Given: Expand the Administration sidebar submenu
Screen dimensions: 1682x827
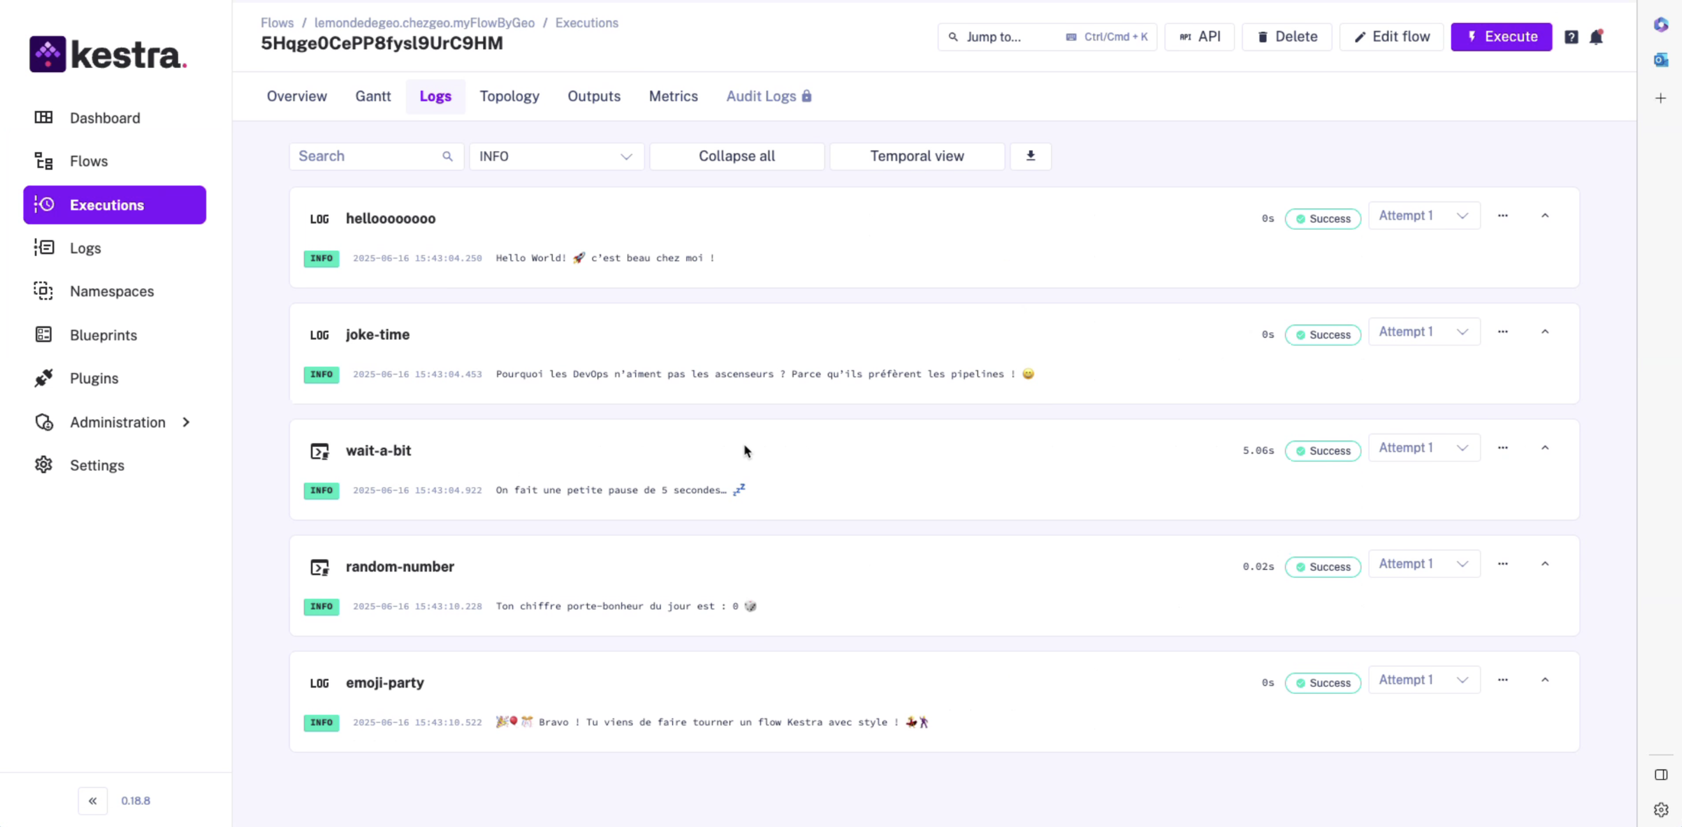Looking at the screenshot, I should (x=186, y=422).
